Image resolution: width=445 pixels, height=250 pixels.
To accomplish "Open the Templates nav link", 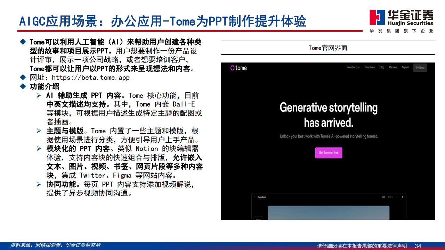I will (370, 67).
